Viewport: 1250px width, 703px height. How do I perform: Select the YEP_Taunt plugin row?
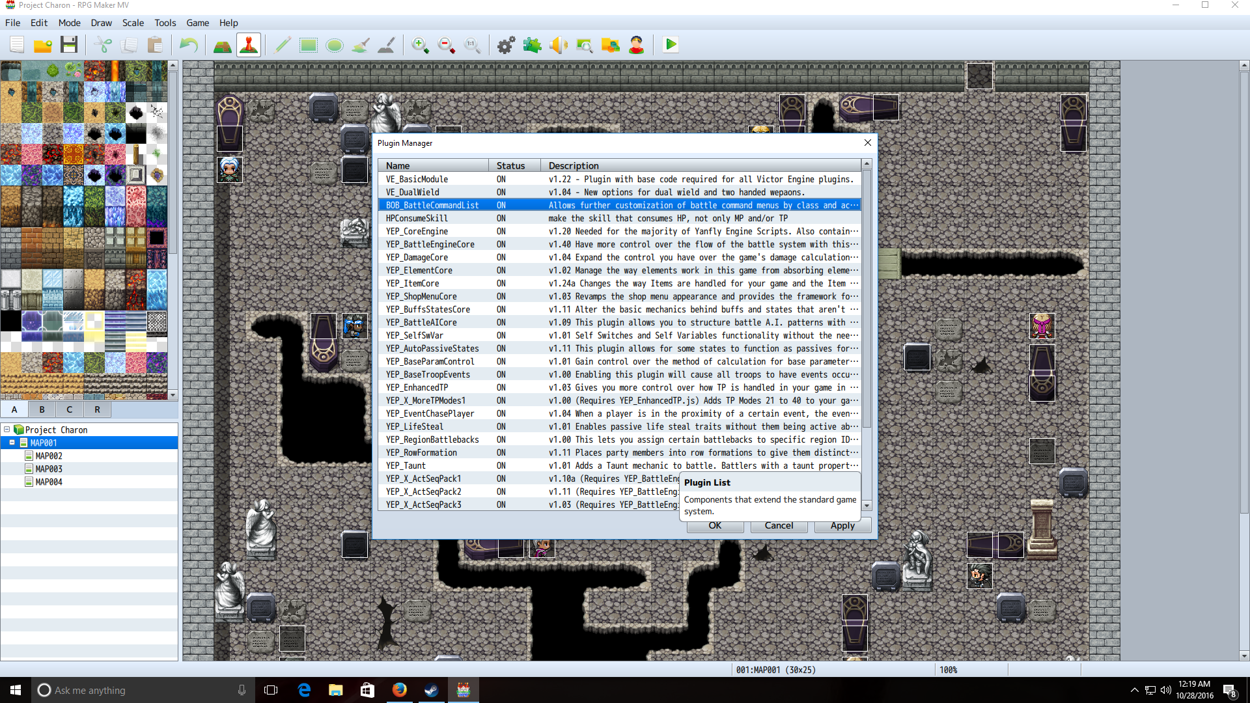pos(620,465)
